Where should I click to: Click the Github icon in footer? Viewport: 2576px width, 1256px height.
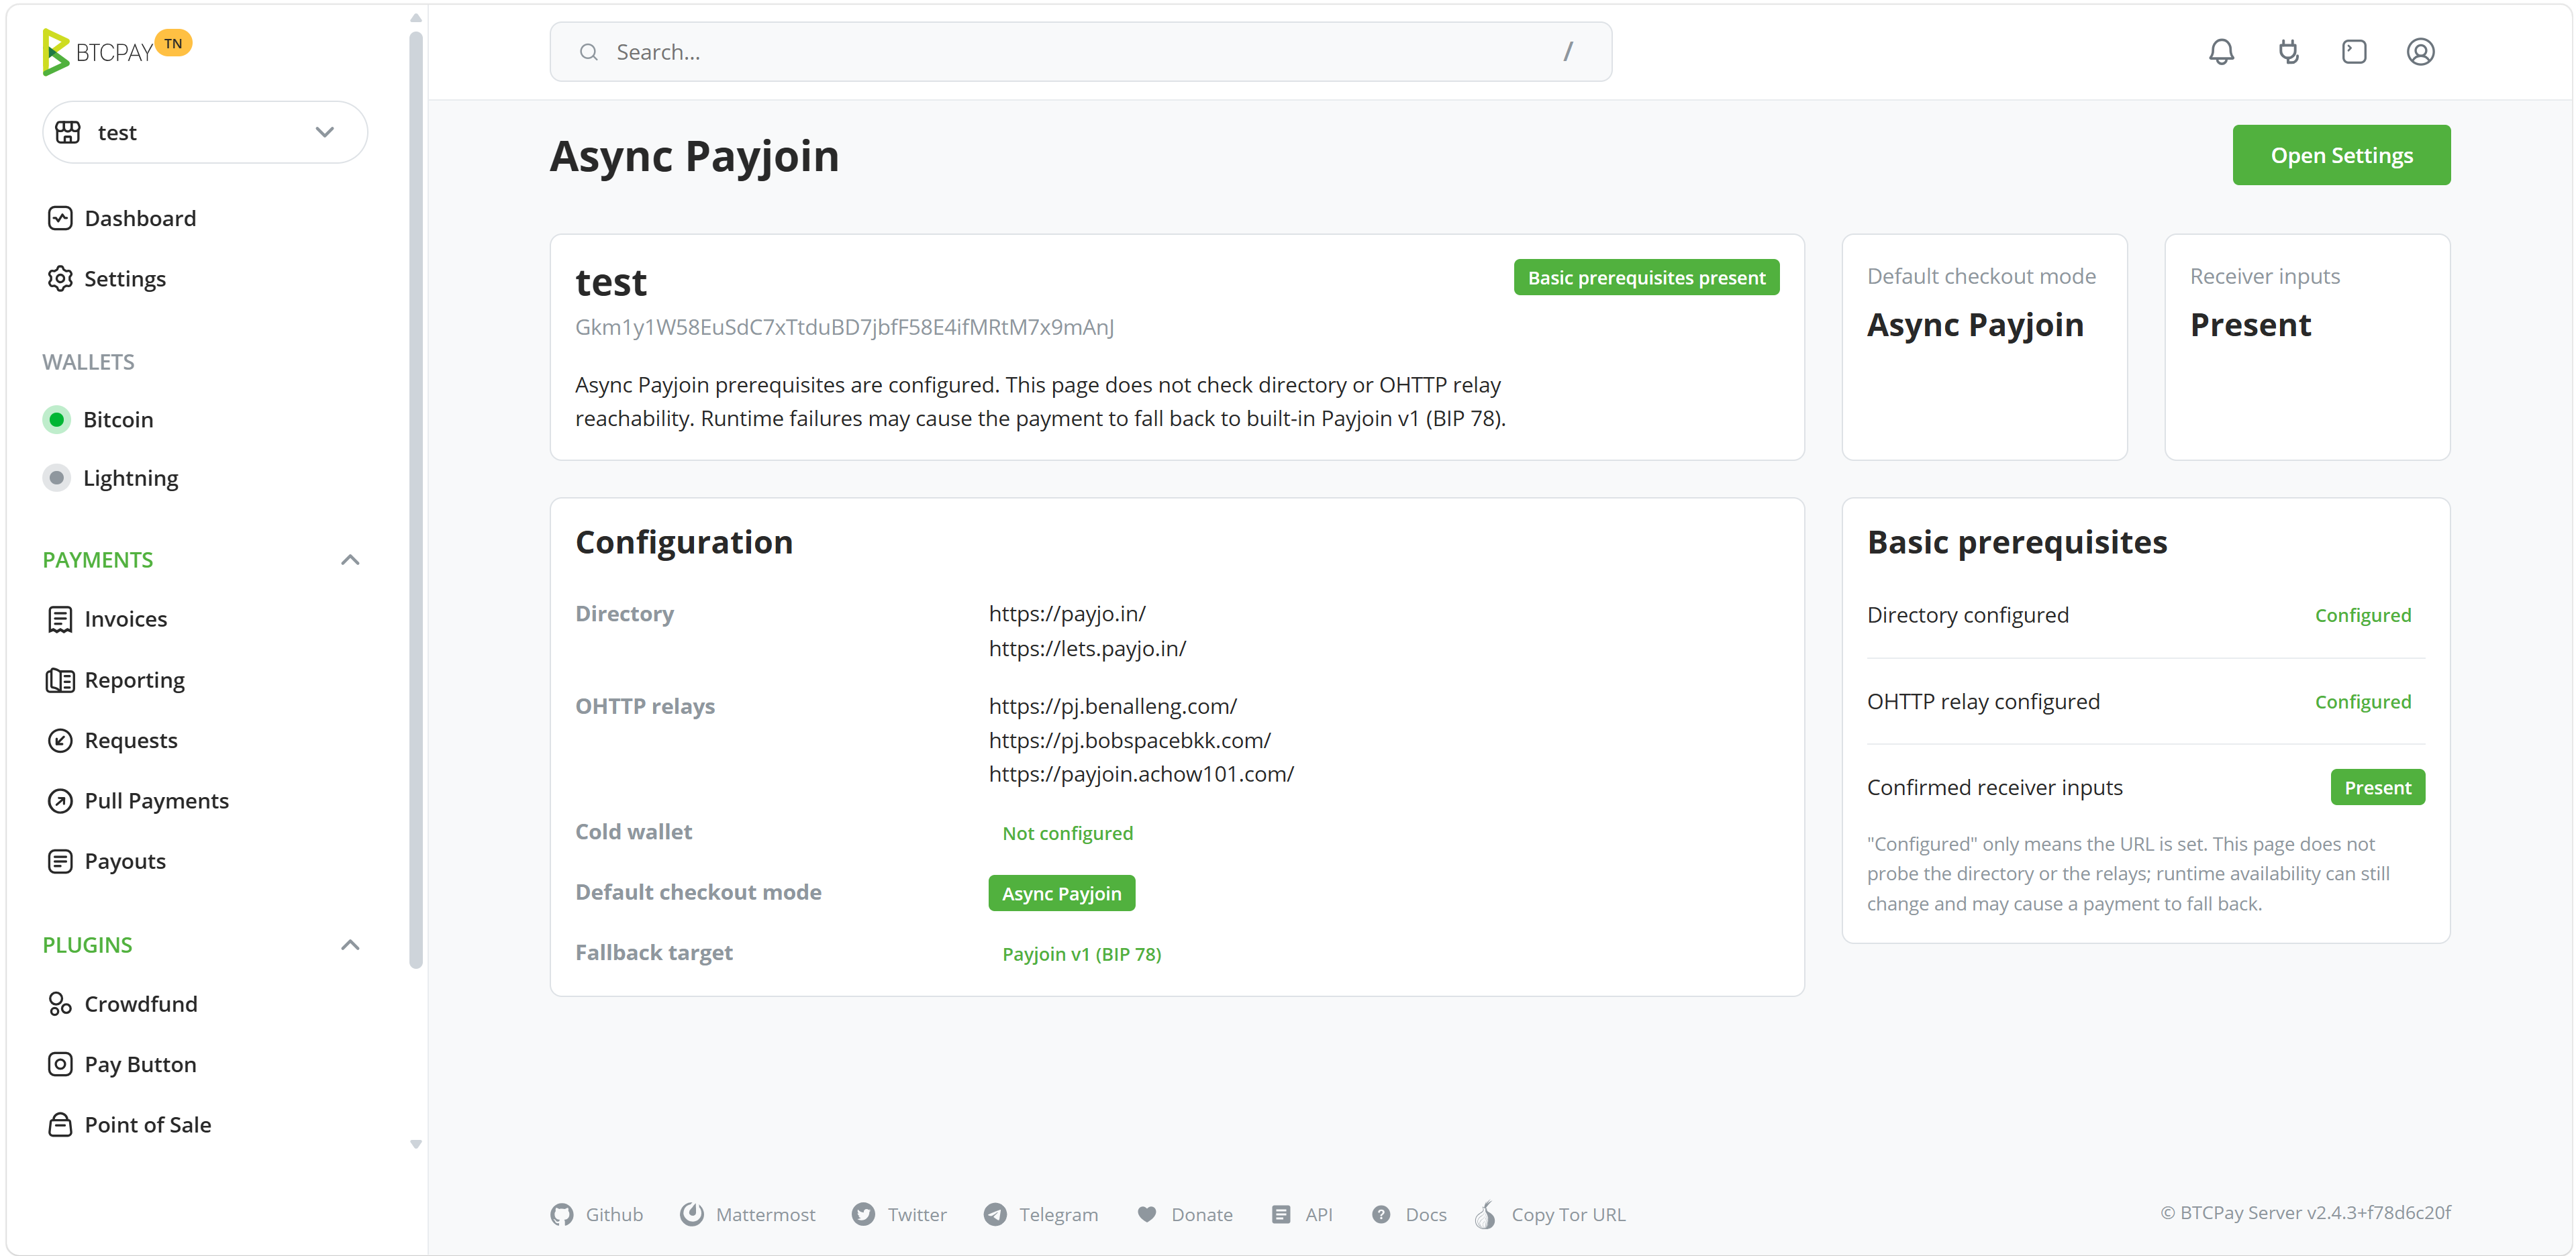point(562,1214)
